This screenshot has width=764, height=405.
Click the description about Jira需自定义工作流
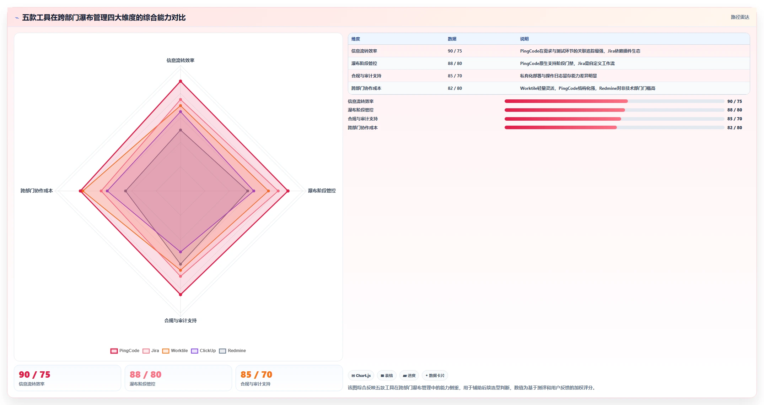[x=567, y=64]
